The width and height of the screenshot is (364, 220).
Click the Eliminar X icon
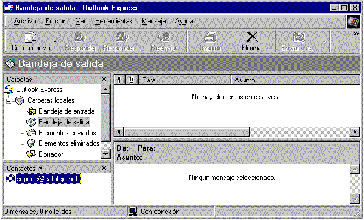pos(252,37)
